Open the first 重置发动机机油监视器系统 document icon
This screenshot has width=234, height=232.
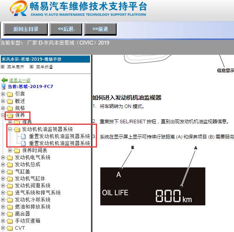point(23,137)
